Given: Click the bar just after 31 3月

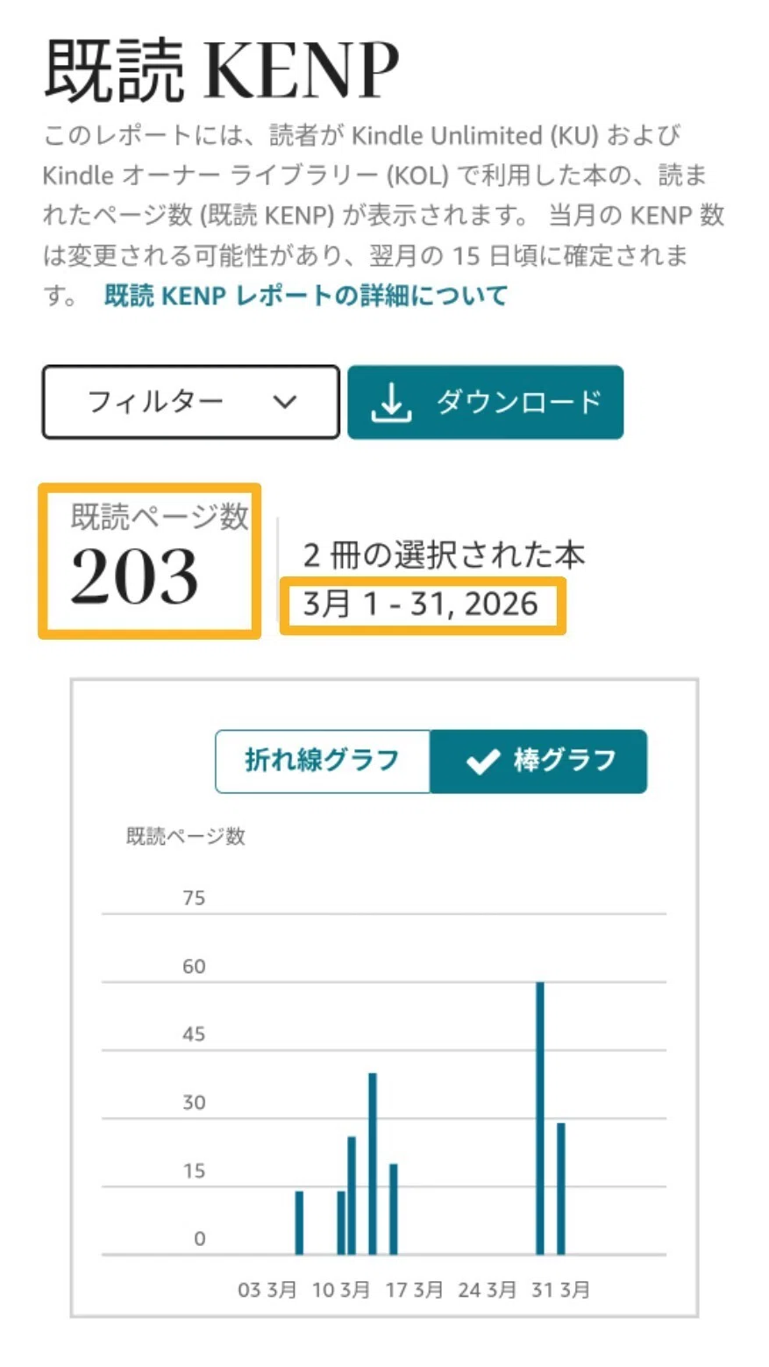Looking at the screenshot, I should [561, 1188].
